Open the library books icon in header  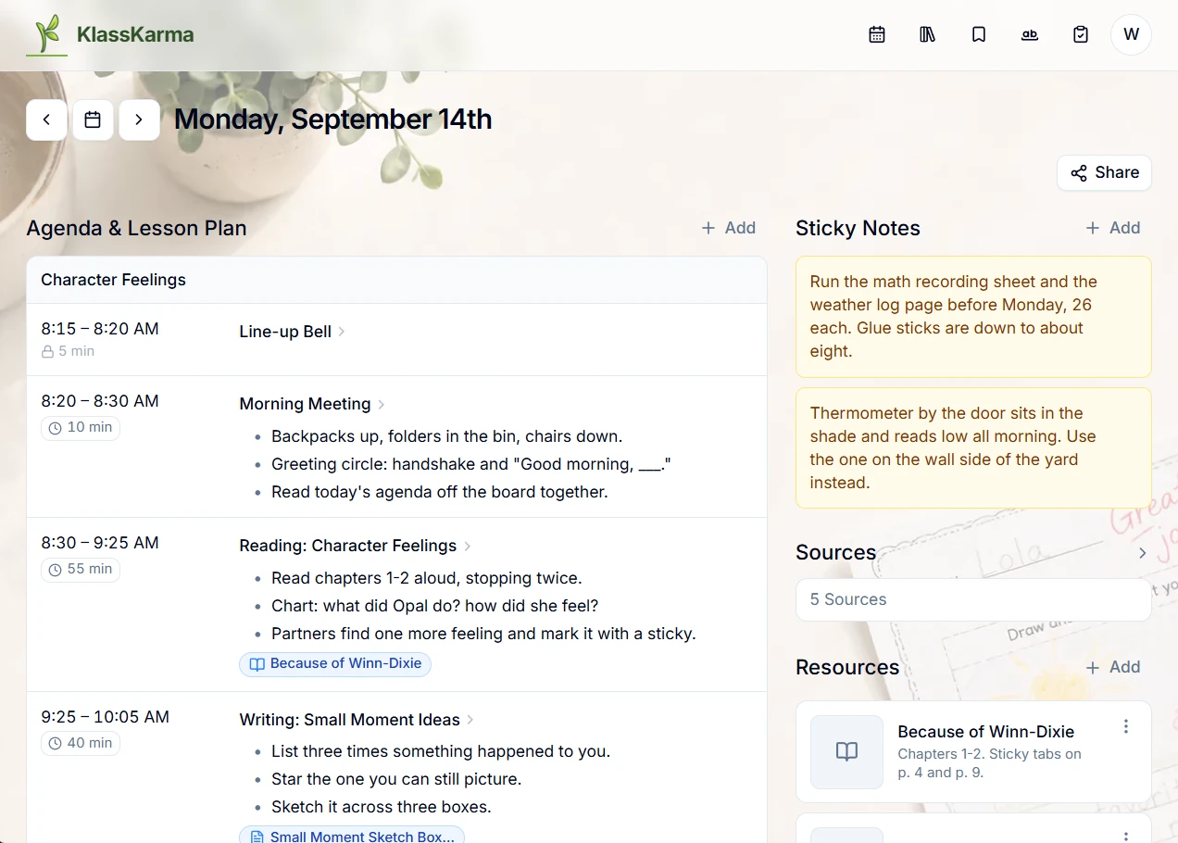point(928,34)
